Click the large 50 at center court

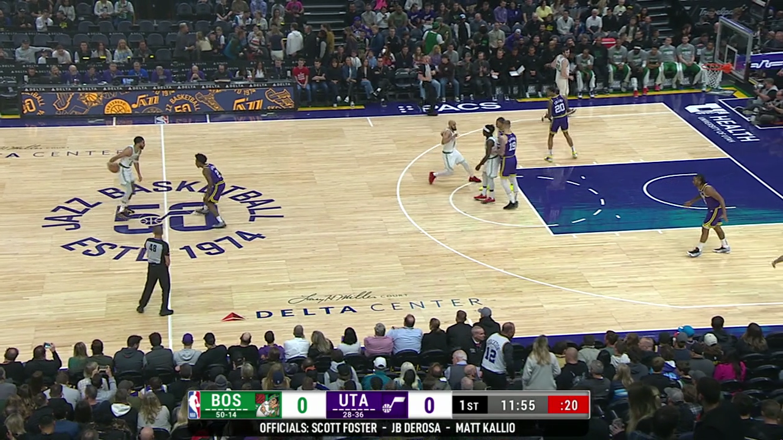point(165,217)
